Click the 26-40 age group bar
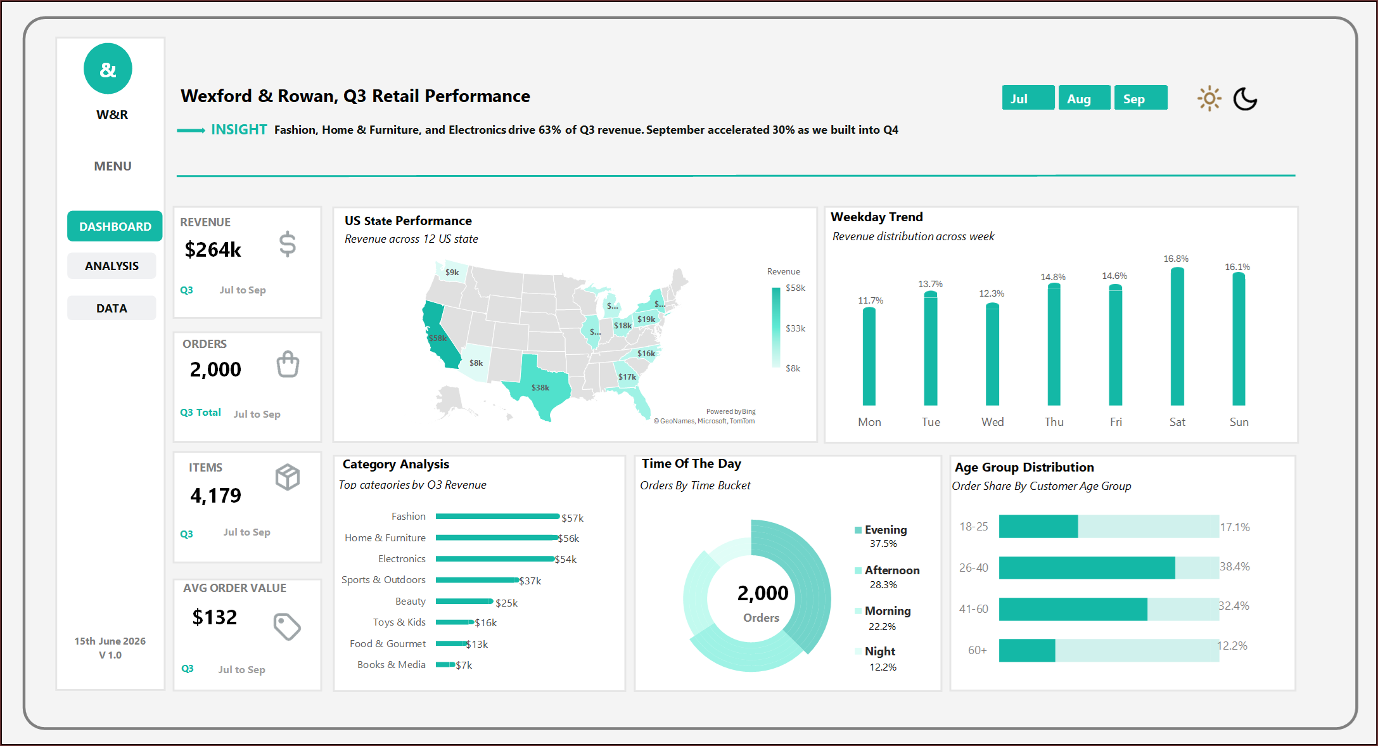Screen dimensions: 1378x746 (1087, 567)
